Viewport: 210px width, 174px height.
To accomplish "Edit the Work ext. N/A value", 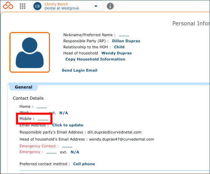I will 64,113.
